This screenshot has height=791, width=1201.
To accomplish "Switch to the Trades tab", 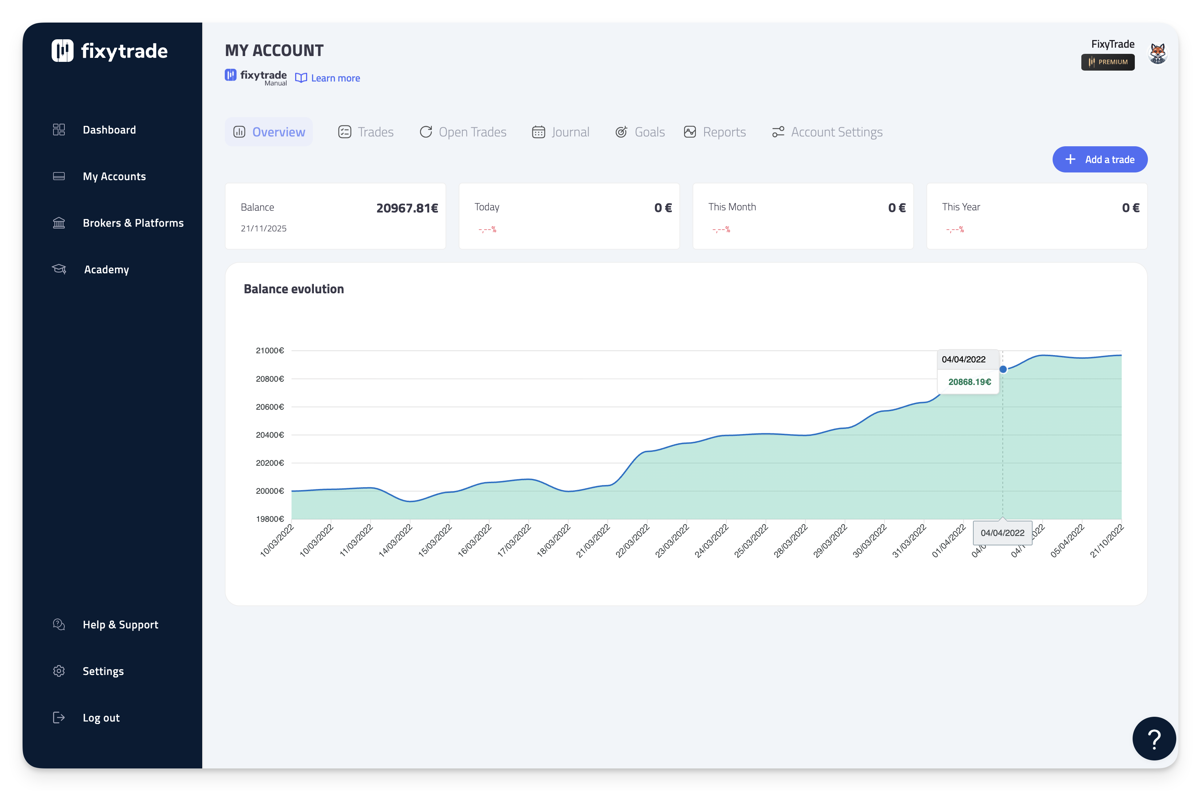I will [366, 132].
